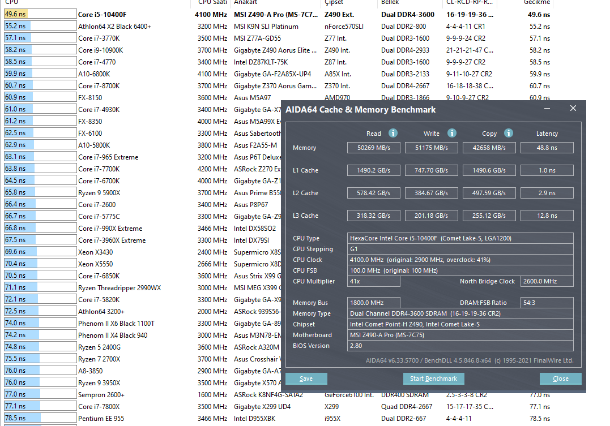
Task: Click the BIOS Version field showing 2.80
Action: point(460,346)
